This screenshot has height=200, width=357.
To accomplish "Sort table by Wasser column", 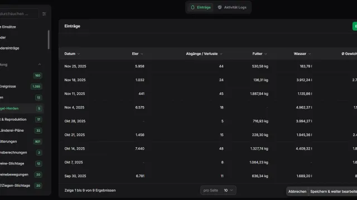I will point(302,54).
